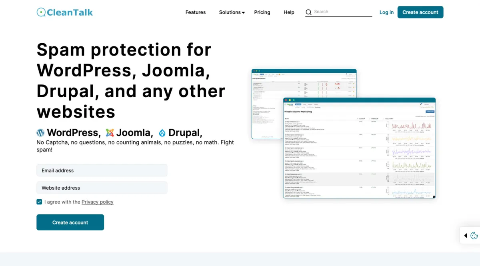Open the cookie settings icon
Viewport: 480px width, 266px height.
pos(474,236)
